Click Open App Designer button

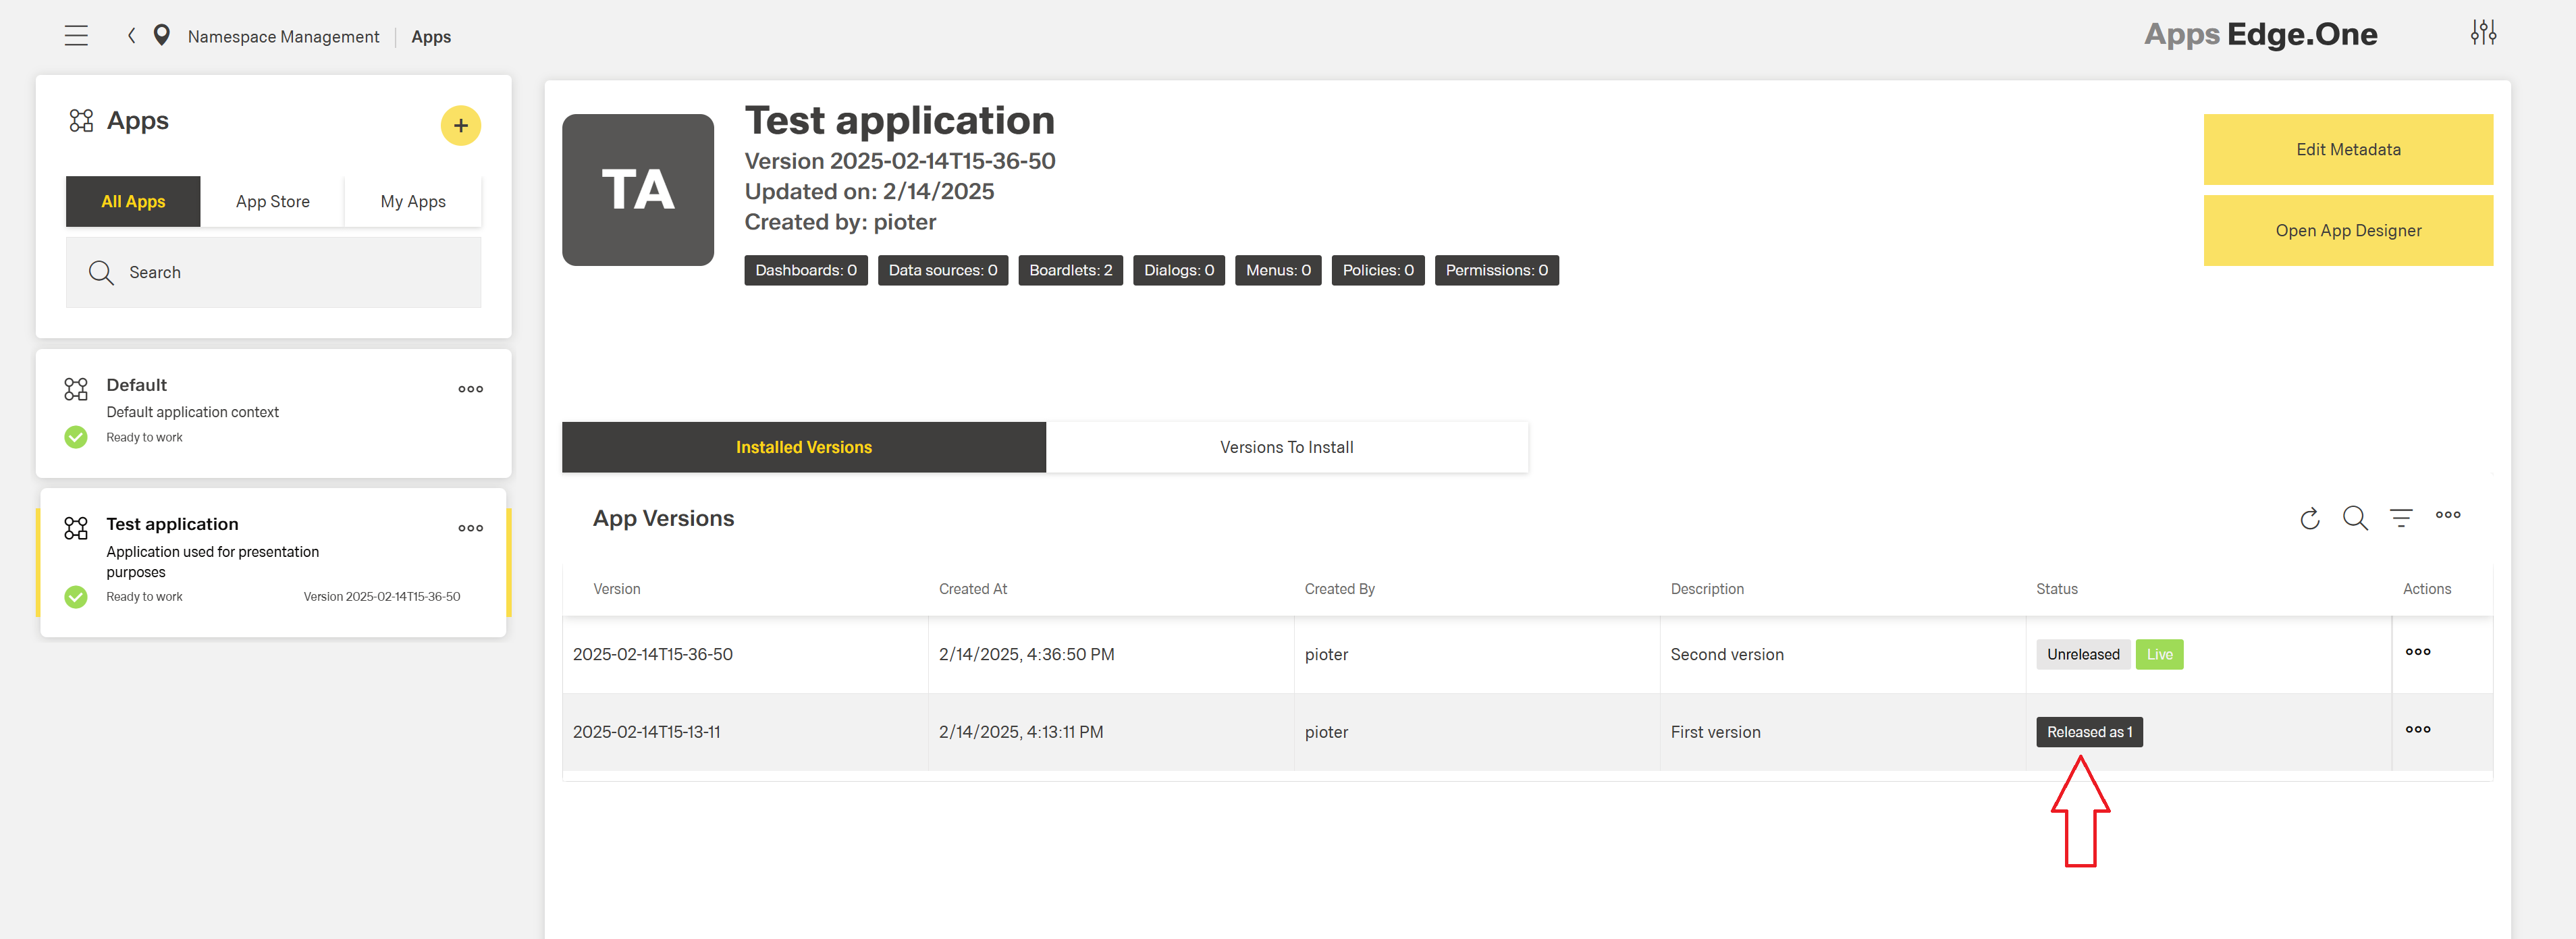pyautogui.click(x=2347, y=231)
